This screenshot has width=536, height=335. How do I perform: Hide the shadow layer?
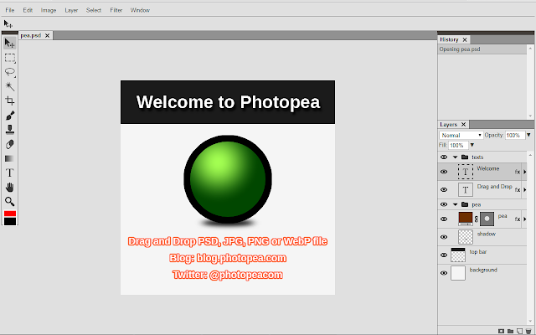click(444, 237)
